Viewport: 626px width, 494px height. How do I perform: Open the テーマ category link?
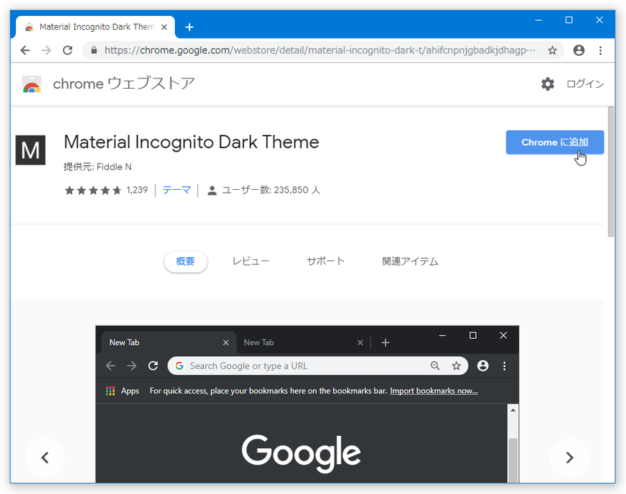pos(176,190)
